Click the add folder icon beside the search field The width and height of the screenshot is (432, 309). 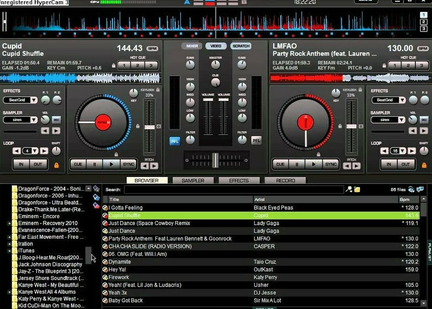pyautogui.click(x=356, y=189)
